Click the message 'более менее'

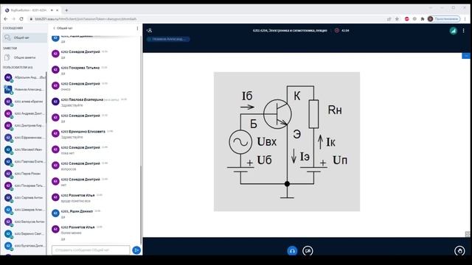[x=71, y=233]
